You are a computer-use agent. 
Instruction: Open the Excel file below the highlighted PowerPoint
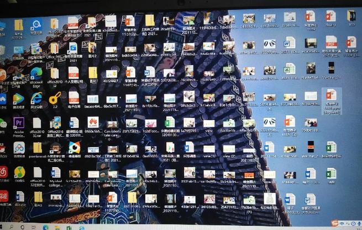[x=331, y=147]
